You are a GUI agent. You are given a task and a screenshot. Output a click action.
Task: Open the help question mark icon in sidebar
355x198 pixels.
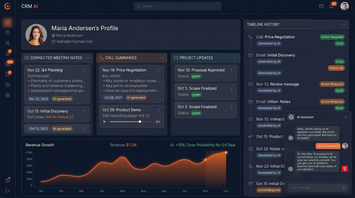pyautogui.click(x=8, y=180)
